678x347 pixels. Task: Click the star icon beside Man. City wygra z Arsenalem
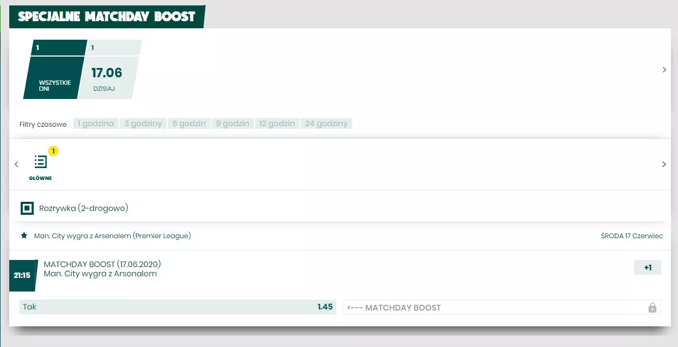(24, 236)
